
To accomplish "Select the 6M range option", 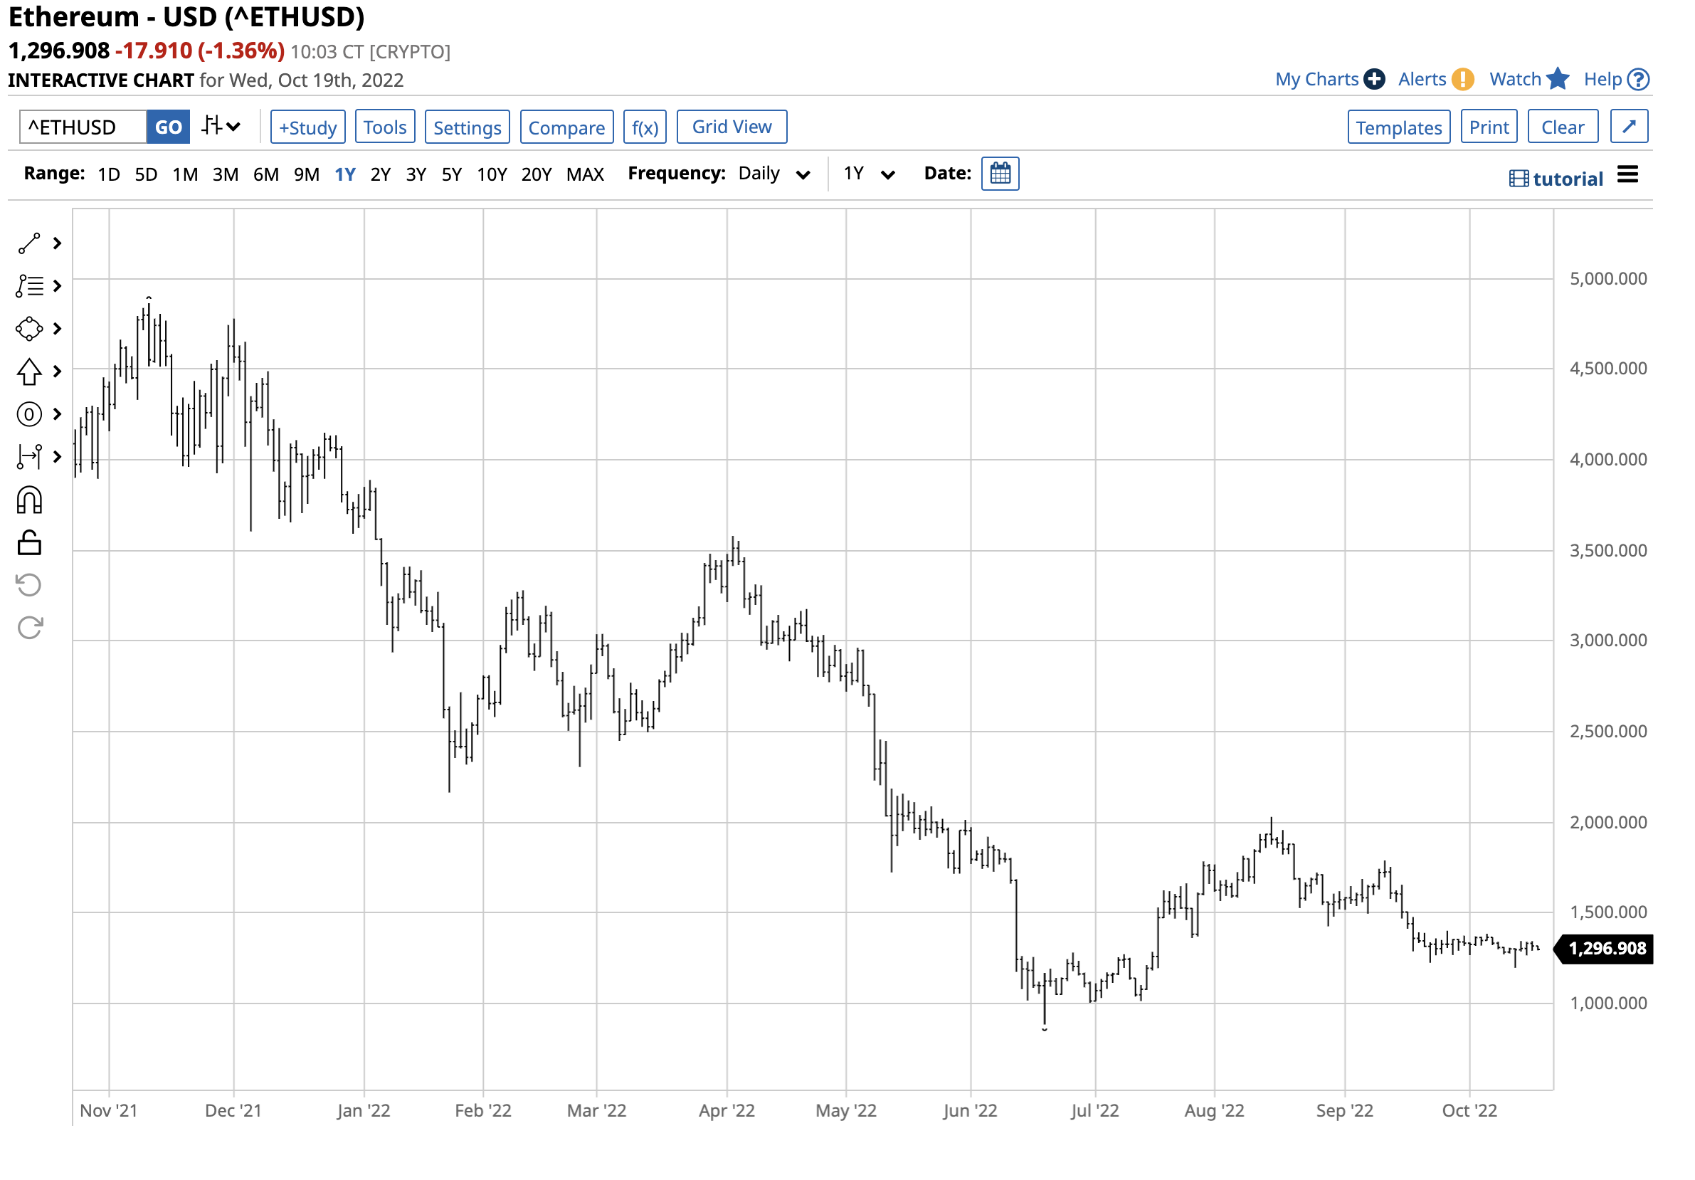I will 265,175.
